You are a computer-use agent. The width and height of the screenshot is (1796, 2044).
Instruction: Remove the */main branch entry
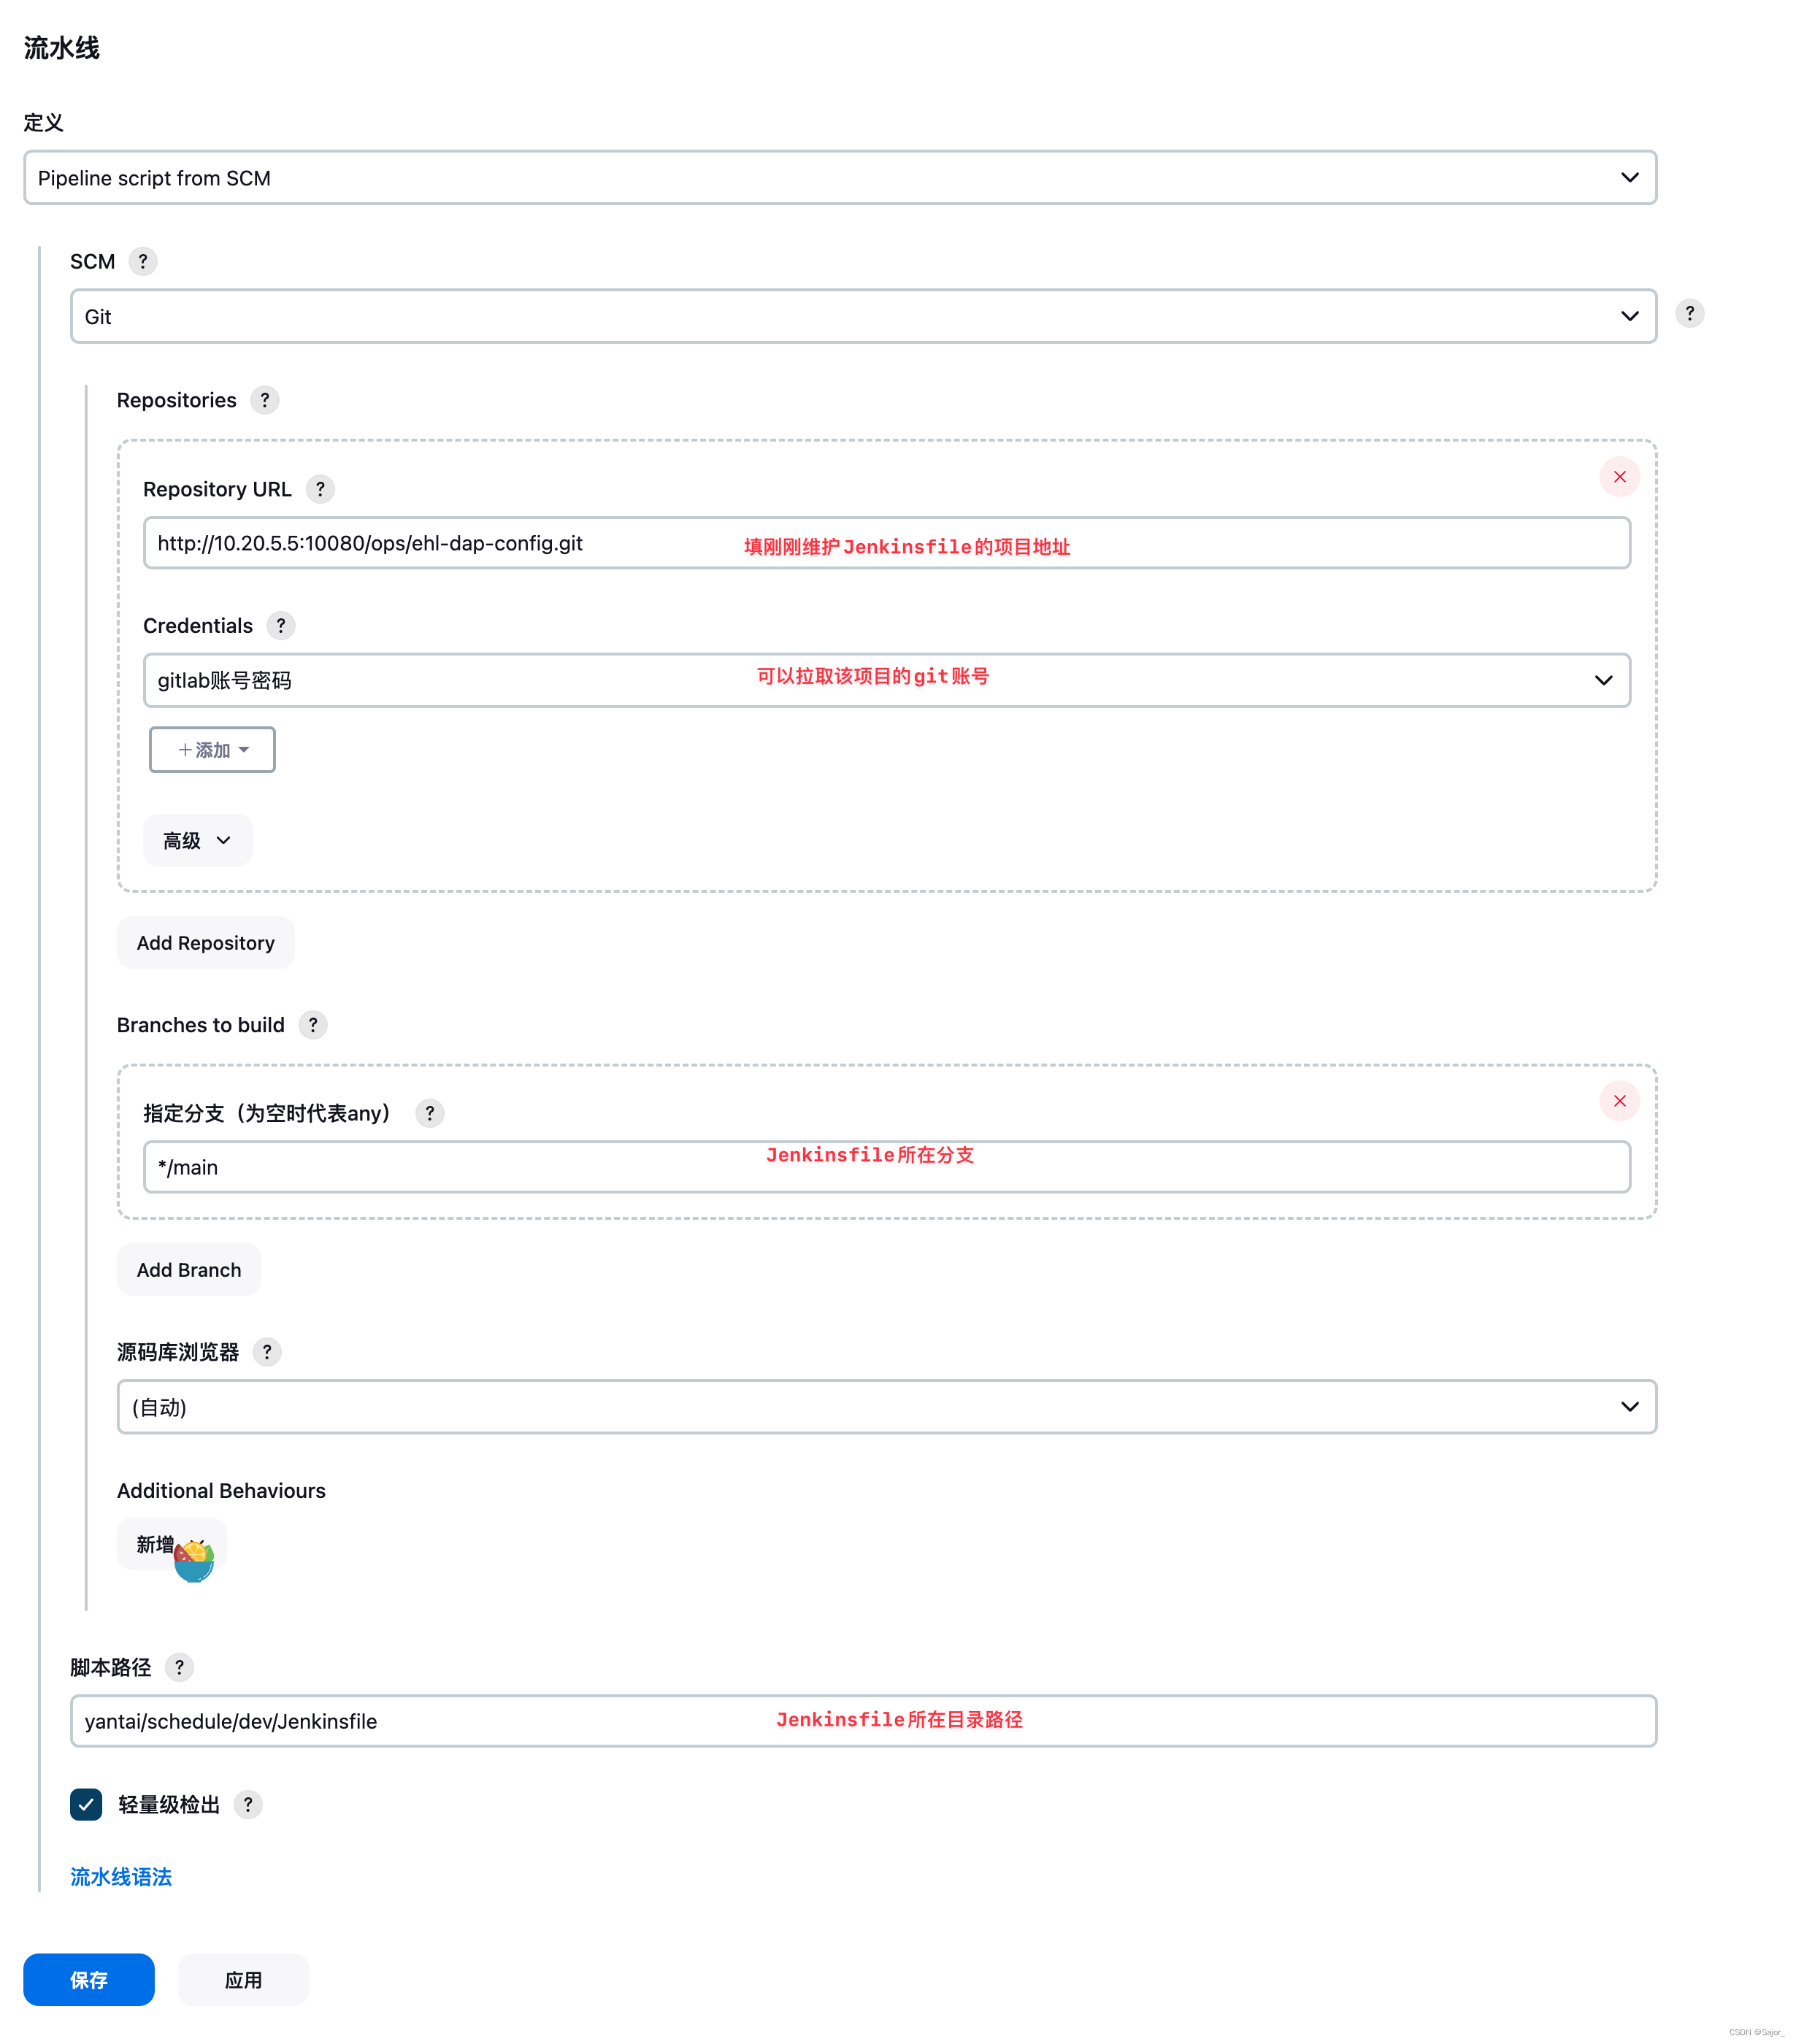click(1619, 1101)
